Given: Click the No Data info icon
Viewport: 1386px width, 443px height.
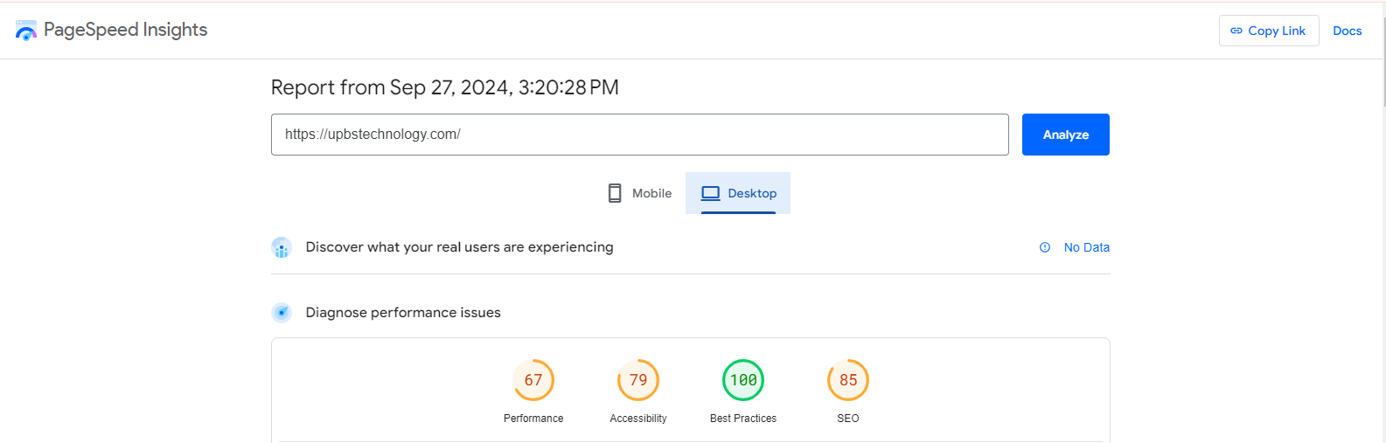Looking at the screenshot, I should (1044, 247).
